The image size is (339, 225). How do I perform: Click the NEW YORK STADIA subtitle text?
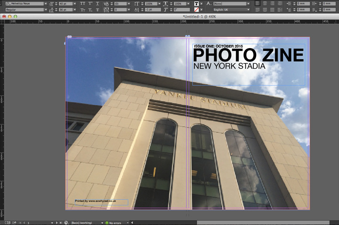tap(229, 66)
